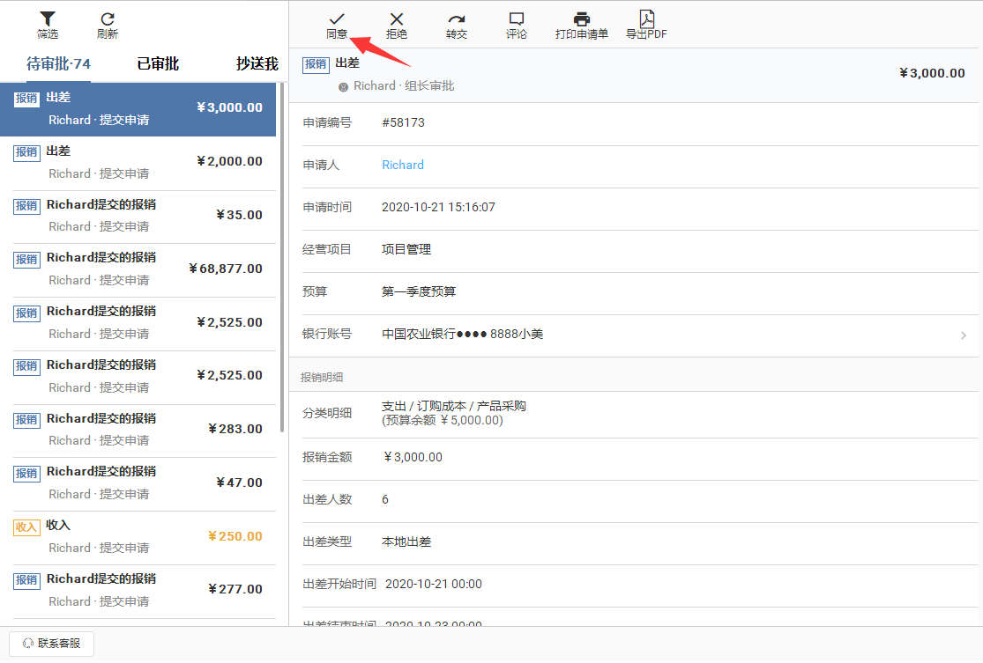Image resolution: width=983 pixels, height=663 pixels.
Task: Click the 收入 tag on the ¥250.00 row
Action: 26,527
